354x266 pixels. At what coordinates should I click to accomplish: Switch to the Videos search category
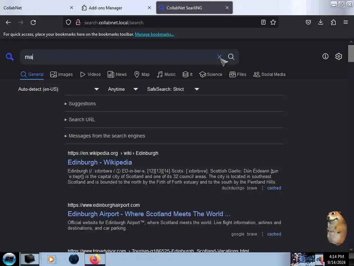91,74
